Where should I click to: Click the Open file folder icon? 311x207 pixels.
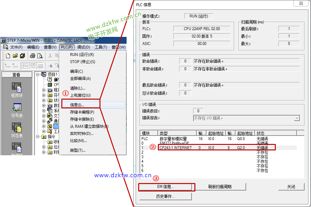(15, 56)
